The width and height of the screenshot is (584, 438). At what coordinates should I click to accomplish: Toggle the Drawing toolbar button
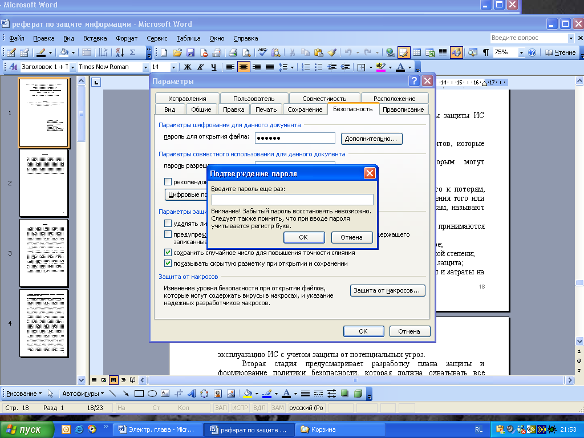[456, 52]
